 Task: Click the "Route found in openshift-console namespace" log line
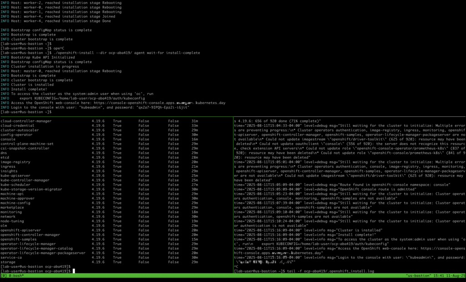tap(342, 185)
